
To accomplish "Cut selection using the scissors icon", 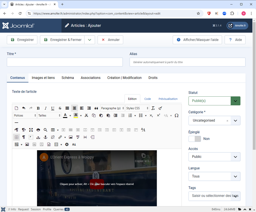I will (x=86, y=115).
